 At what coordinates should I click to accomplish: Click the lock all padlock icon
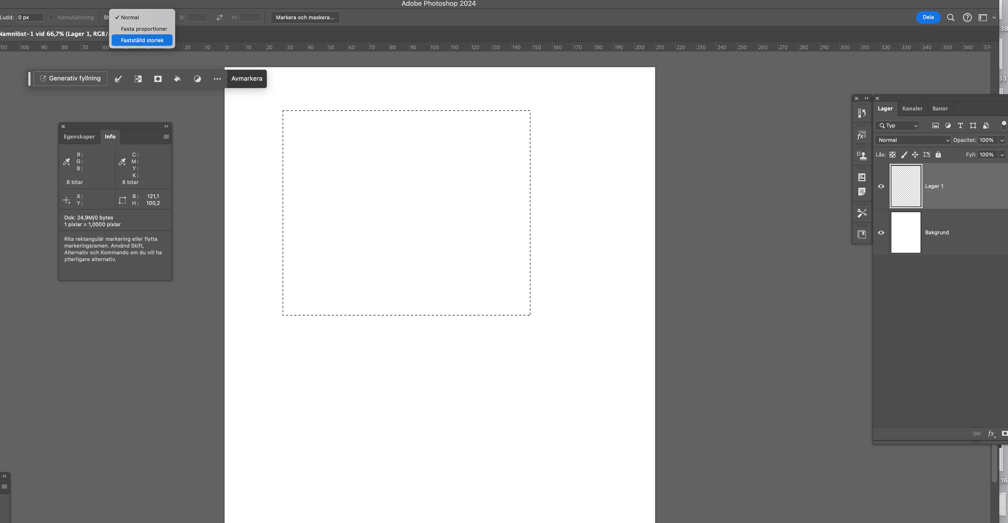(x=938, y=155)
